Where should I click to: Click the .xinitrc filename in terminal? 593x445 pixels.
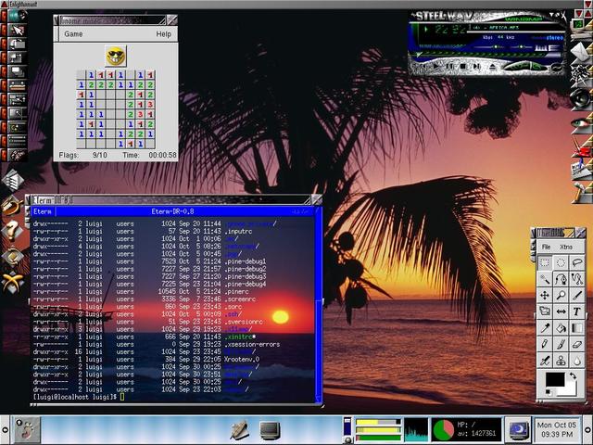239,337
